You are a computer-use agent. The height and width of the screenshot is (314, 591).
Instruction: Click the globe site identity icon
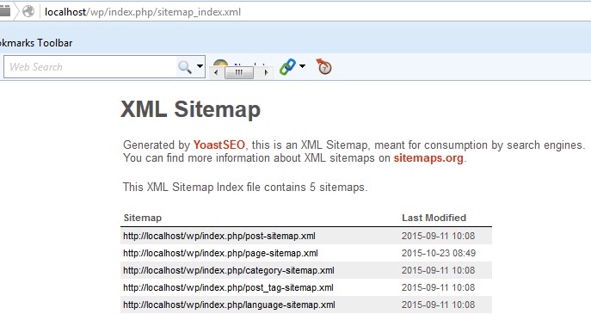[28, 12]
